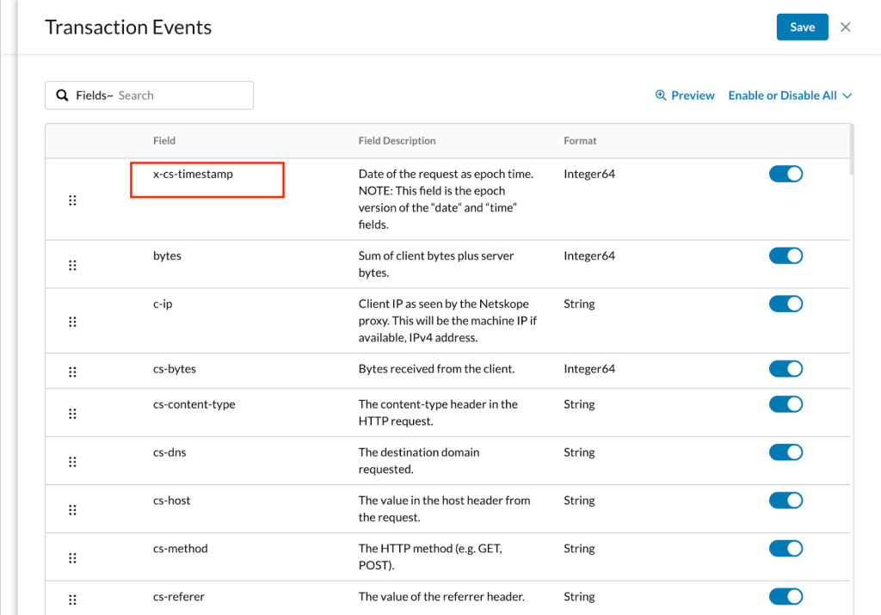881x615 pixels.
Task: Select the cs-referer field name
Action: (179, 596)
